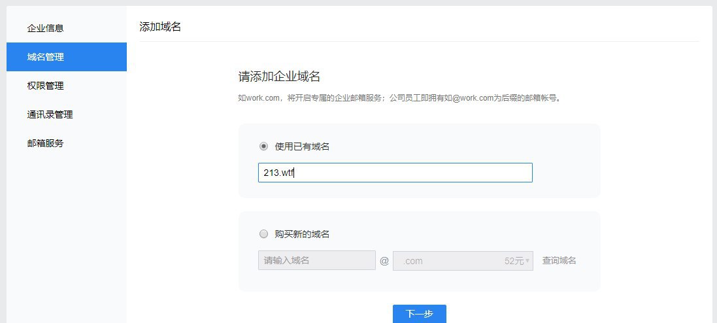The width and height of the screenshot is (717, 323).
Task: Click the 下一步 button
Action: [420, 314]
